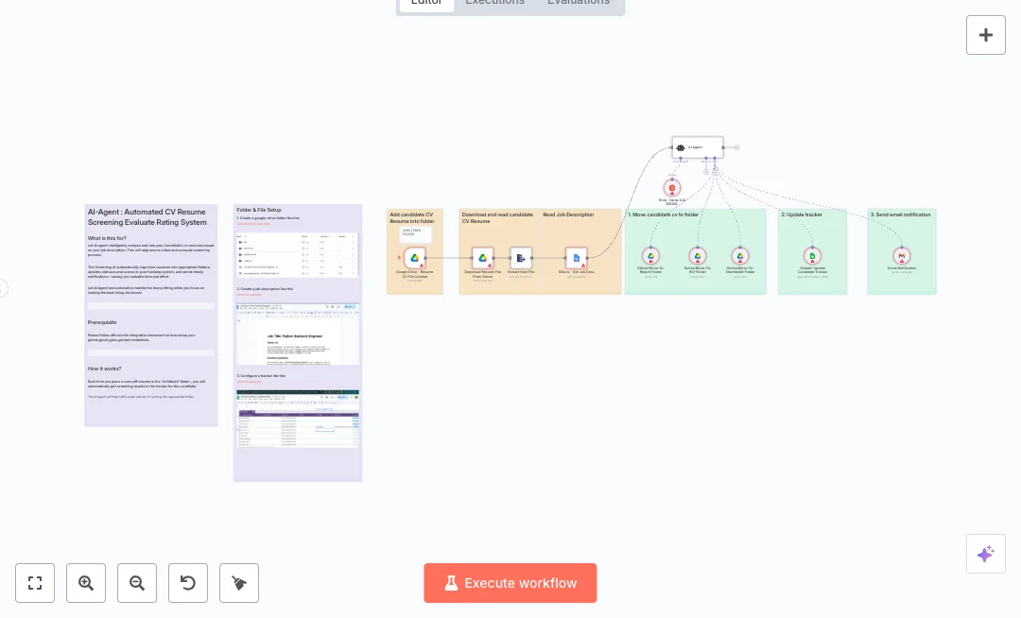Click the red chat model node under AI Agent
This screenshot has height=618, width=1021.
pos(672,188)
